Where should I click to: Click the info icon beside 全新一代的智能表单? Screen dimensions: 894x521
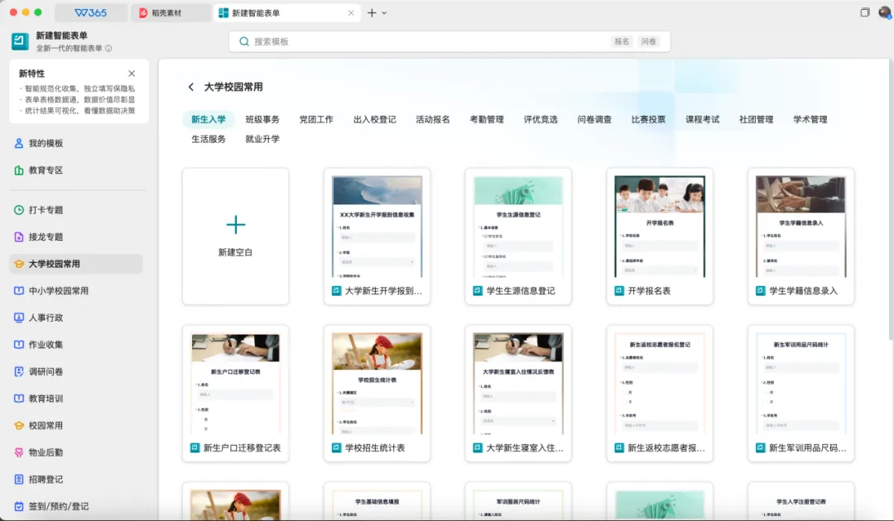(x=108, y=49)
